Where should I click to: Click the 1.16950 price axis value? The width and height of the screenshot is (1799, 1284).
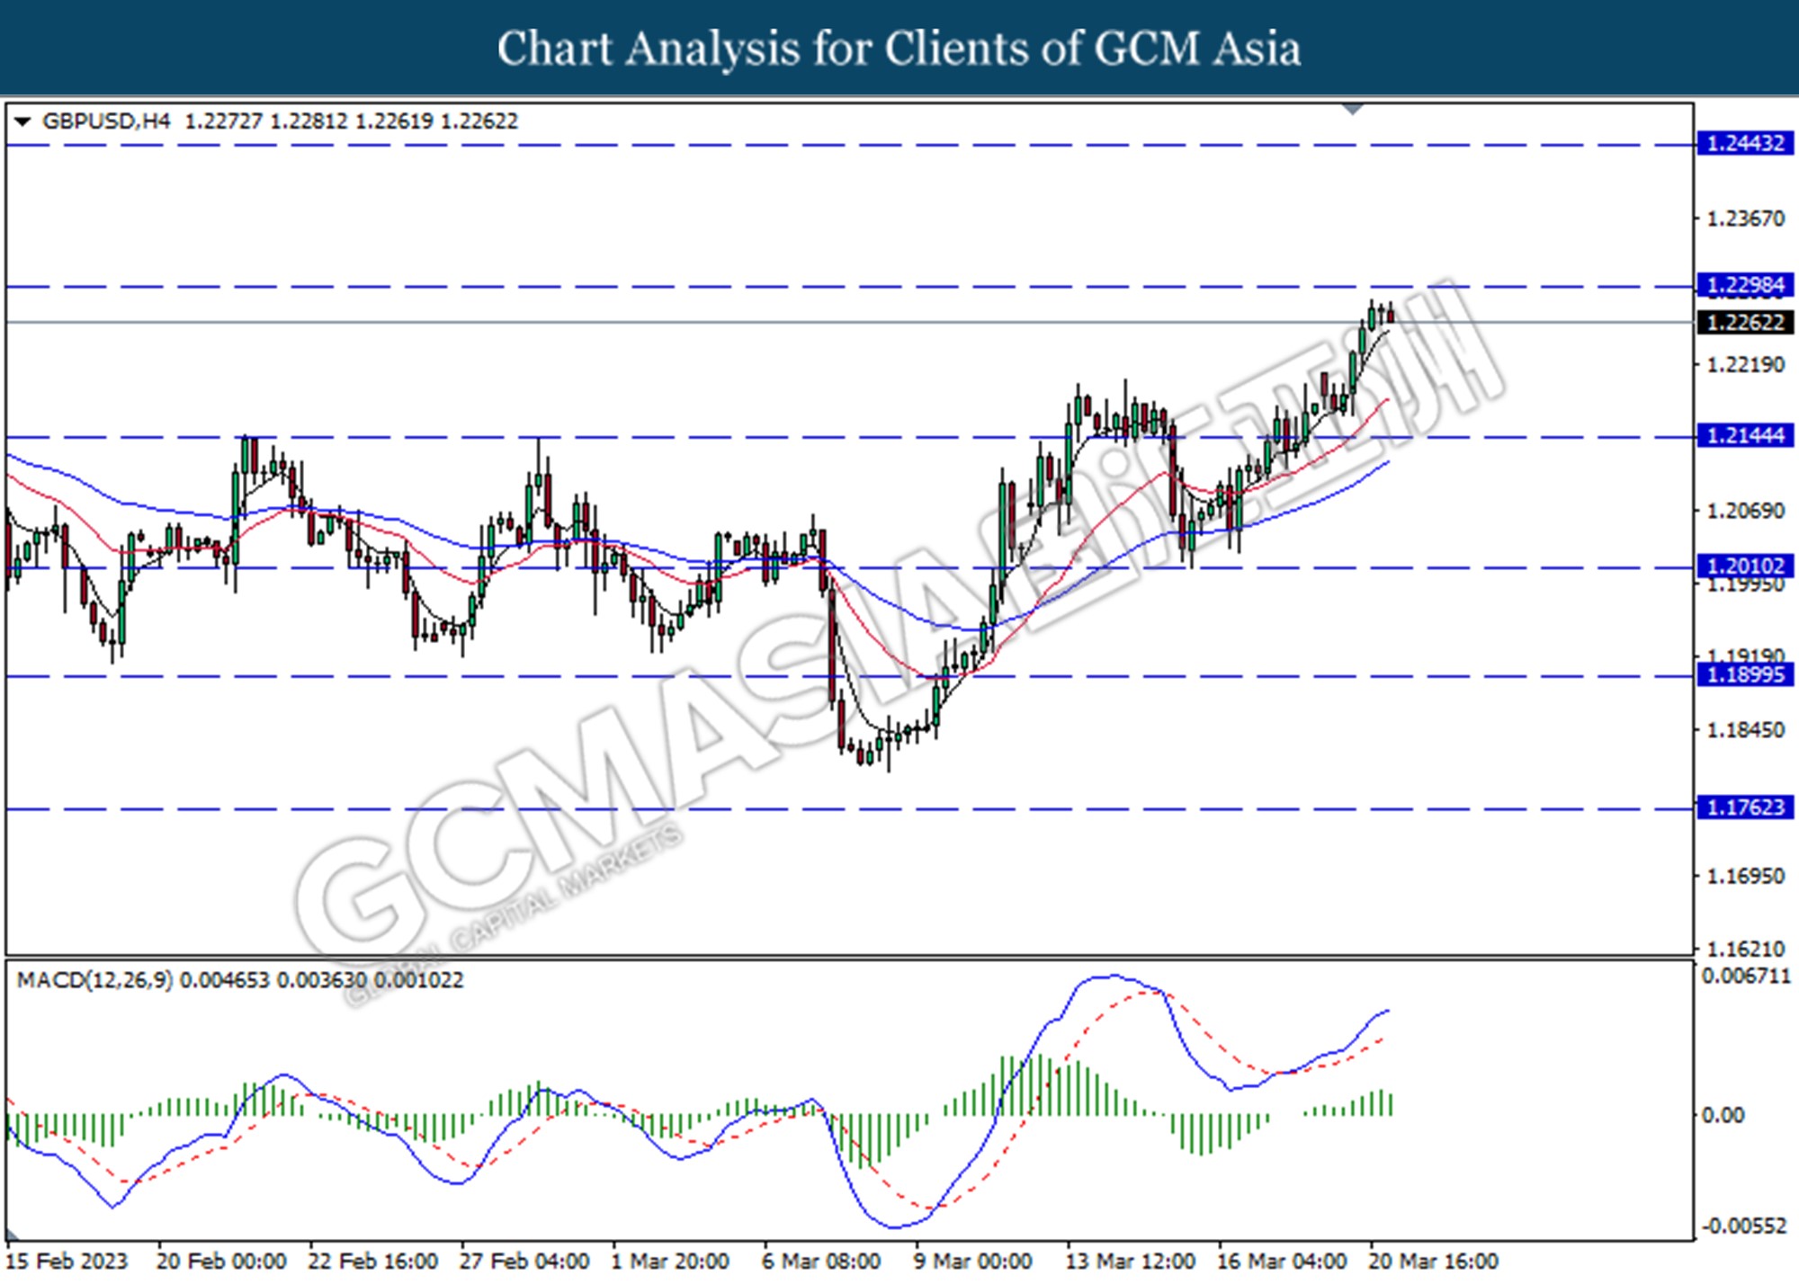pos(1745,876)
